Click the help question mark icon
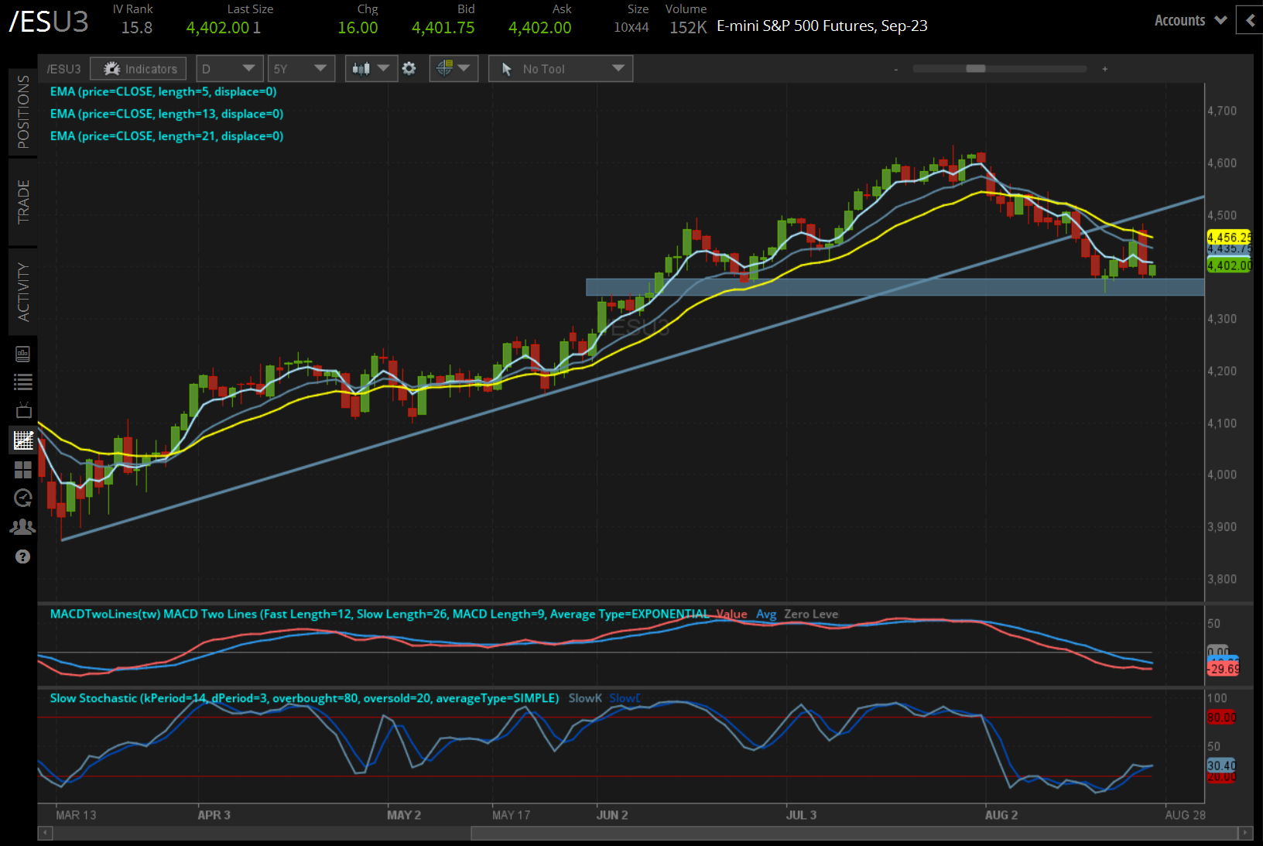 (x=22, y=557)
